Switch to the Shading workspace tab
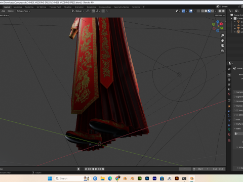This screenshot has height=182, width=243. [x=68, y=7]
